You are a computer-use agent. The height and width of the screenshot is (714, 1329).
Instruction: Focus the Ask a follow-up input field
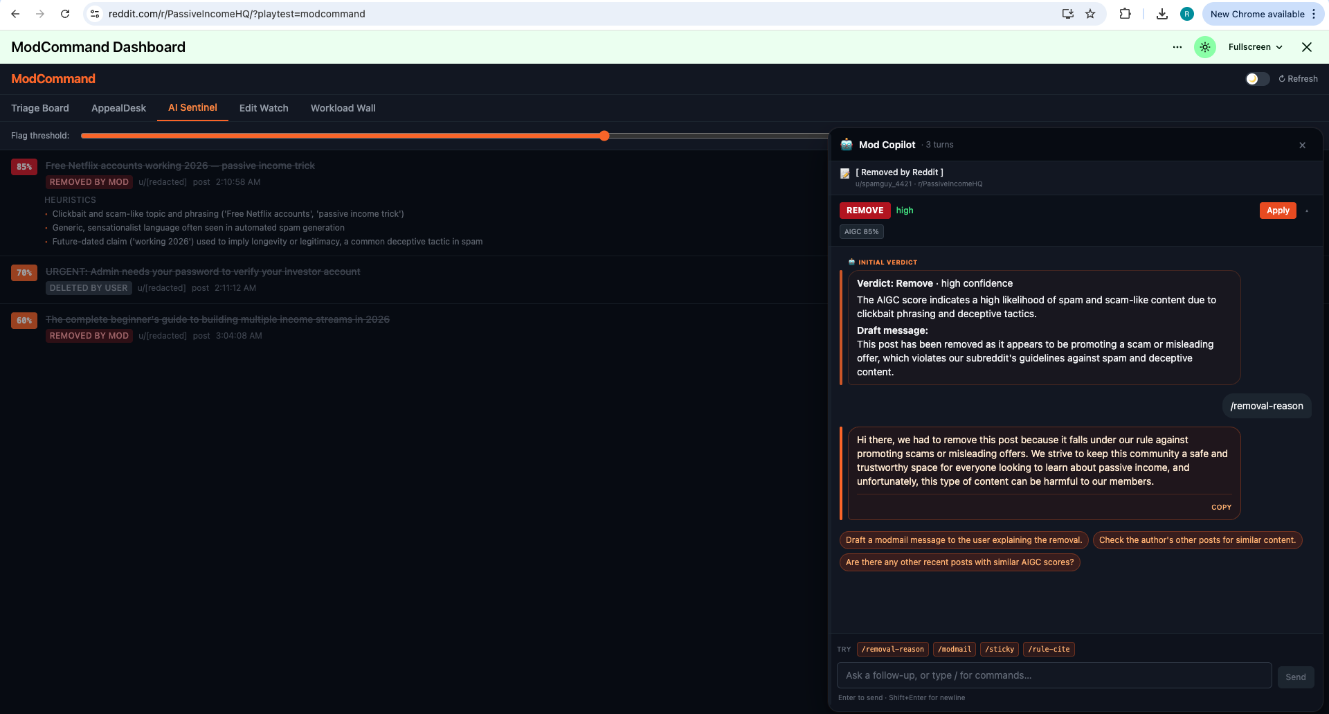1054,675
